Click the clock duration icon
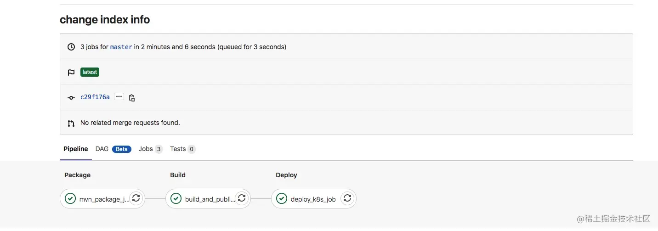 [71, 47]
